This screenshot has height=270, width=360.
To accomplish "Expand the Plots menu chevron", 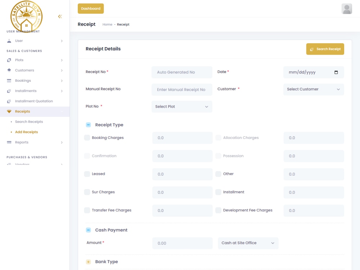I will pos(62,60).
